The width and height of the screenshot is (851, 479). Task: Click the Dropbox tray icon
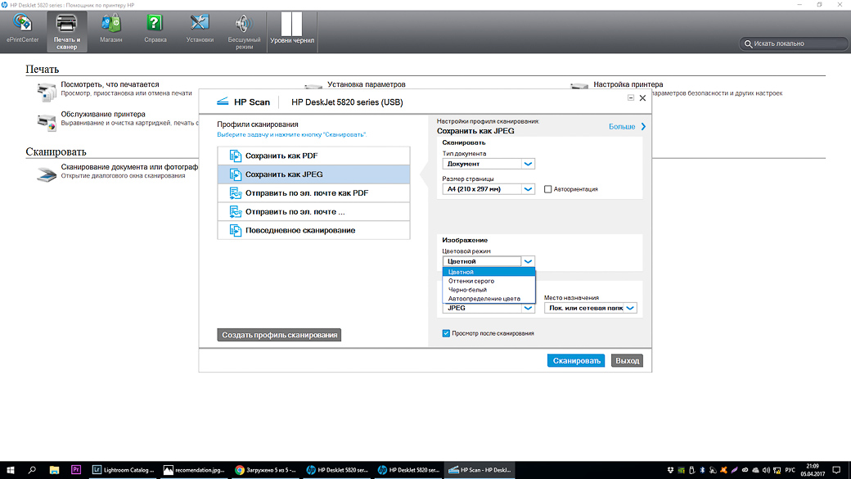(x=670, y=470)
